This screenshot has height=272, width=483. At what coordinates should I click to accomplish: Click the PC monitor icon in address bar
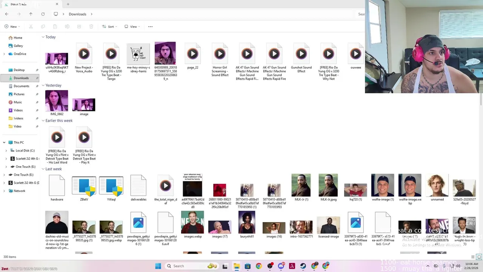[56, 14]
